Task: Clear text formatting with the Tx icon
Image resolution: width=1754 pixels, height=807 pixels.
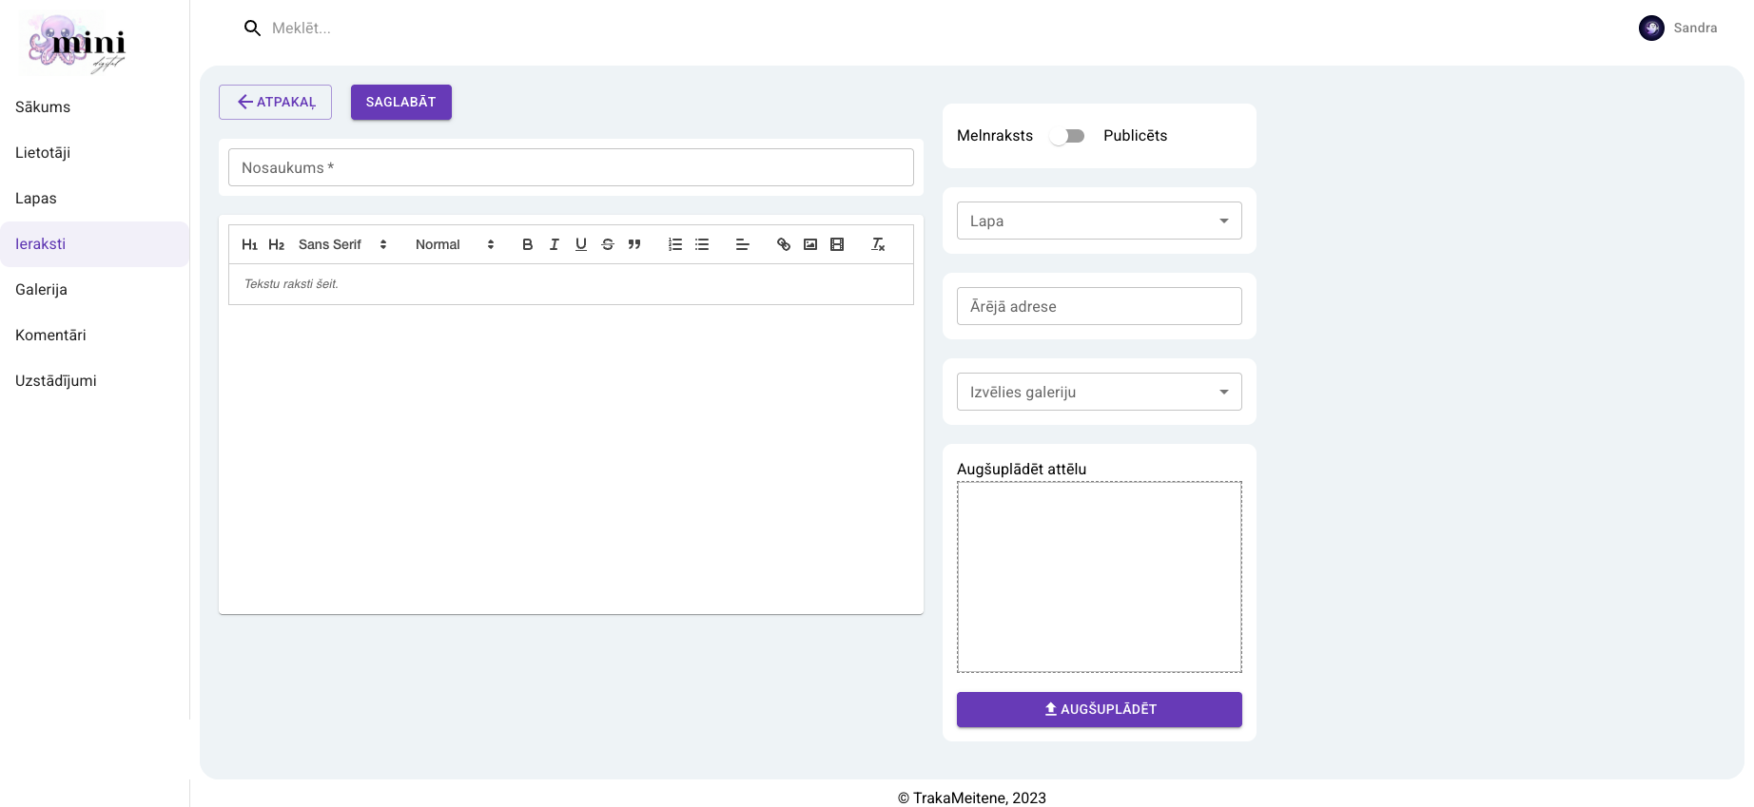Action: [x=878, y=244]
